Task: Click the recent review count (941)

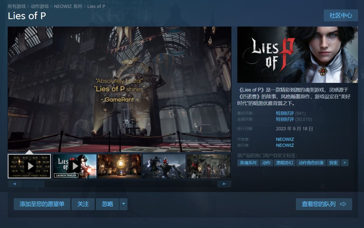Action: coord(301,113)
